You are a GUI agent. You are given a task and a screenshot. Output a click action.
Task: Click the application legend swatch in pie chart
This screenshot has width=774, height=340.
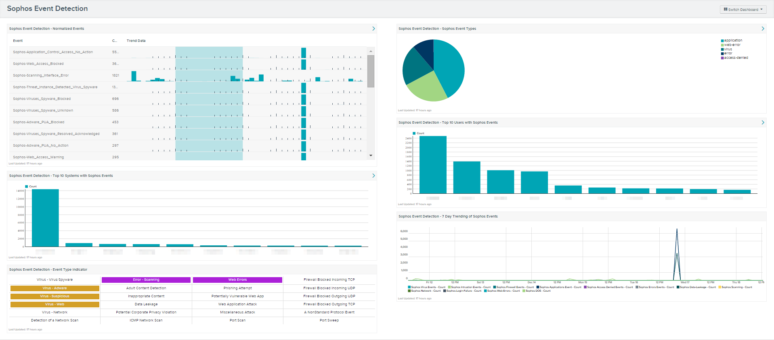[x=722, y=41]
